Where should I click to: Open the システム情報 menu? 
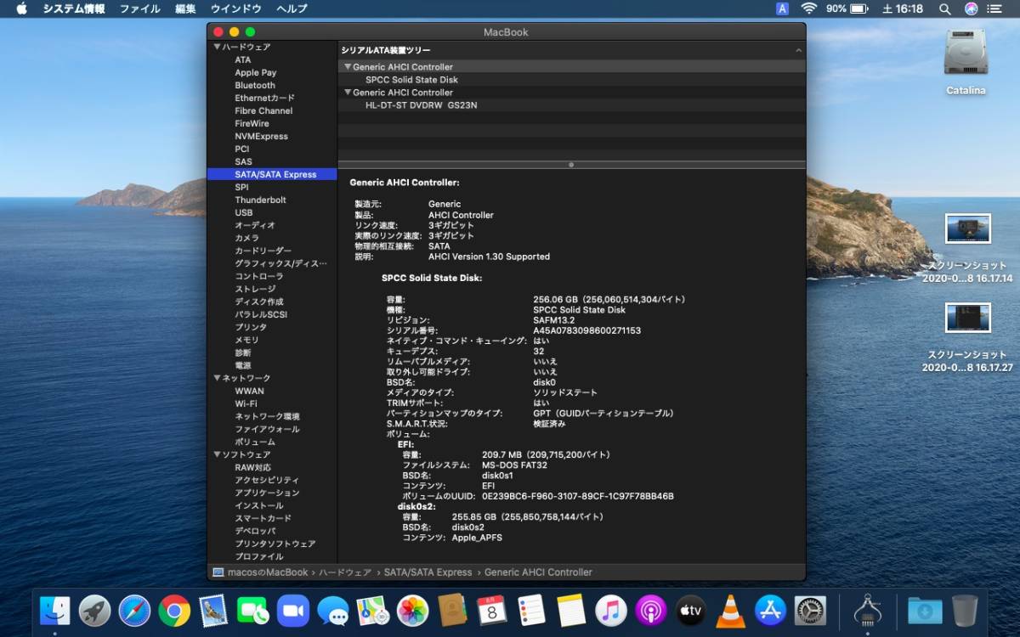[x=74, y=8]
